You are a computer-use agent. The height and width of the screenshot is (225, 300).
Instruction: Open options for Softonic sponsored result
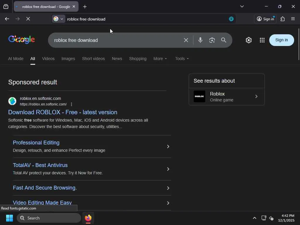click(71, 104)
